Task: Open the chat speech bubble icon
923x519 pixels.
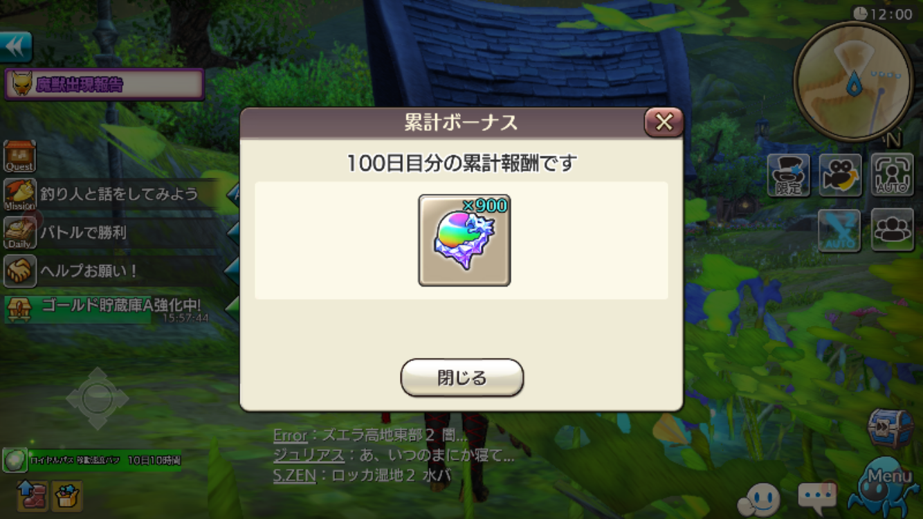Action: coord(817,495)
